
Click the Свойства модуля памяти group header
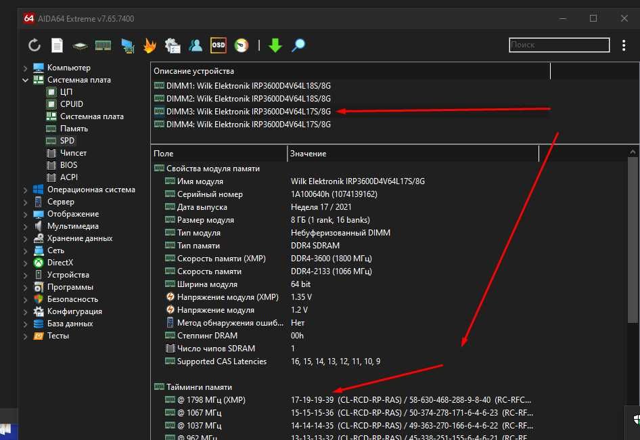(207, 169)
